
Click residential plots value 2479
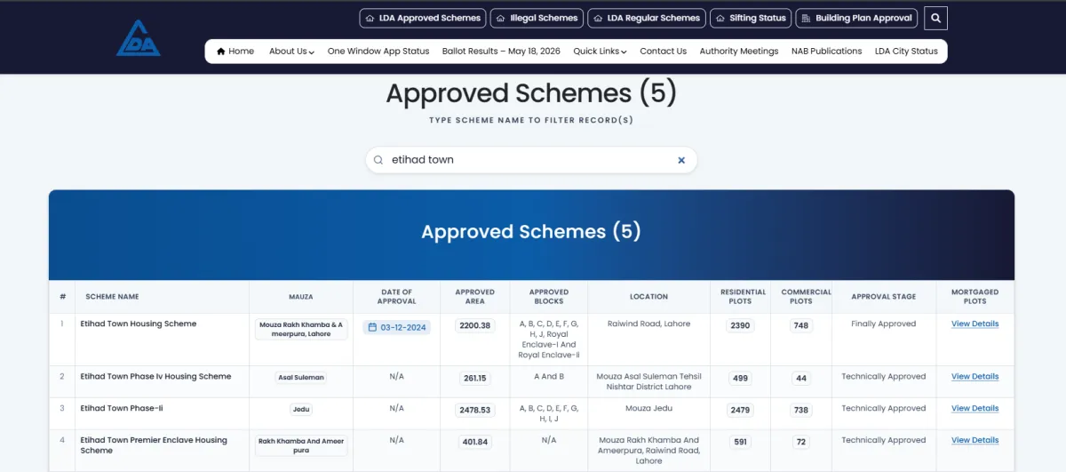coord(740,411)
